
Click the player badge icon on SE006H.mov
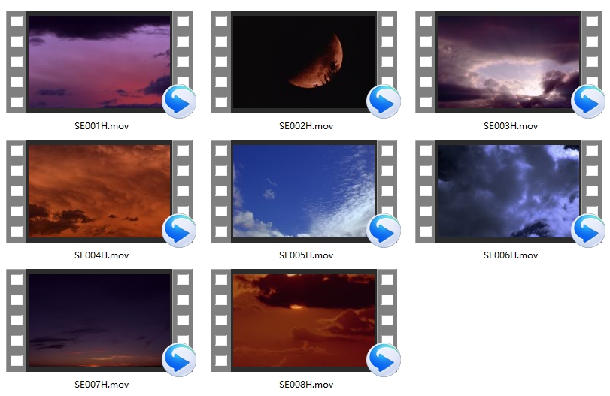click(588, 231)
